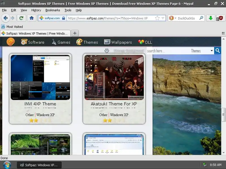The image size is (226, 169).
Task: Go to the DLL section
Action: pos(145,42)
